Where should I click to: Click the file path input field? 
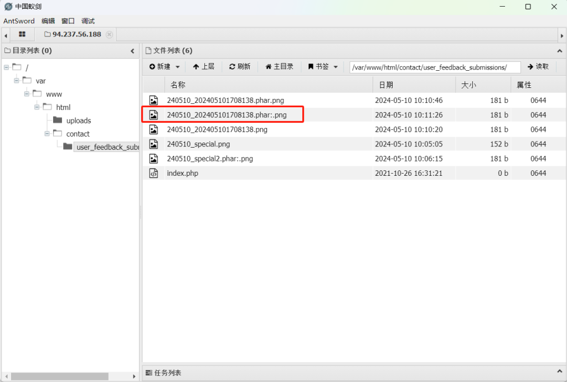[435, 67]
